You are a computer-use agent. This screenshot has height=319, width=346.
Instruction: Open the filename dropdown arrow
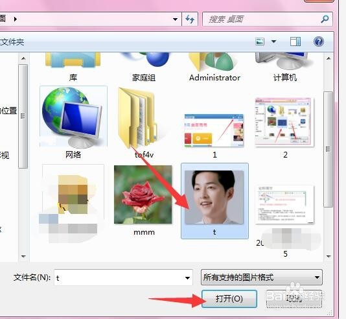187,278
